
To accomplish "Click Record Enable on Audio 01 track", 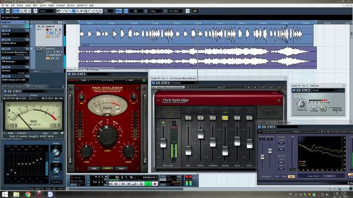I will [47, 29].
